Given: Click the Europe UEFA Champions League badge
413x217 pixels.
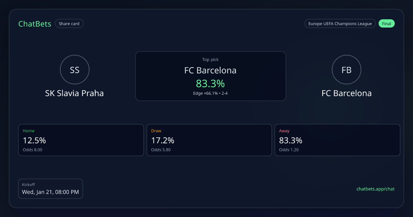Looking at the screenshot, I should tap(340, 24).
